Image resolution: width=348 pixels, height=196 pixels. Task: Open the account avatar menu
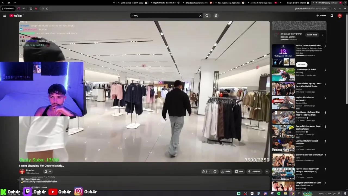[x=340, y=16]
